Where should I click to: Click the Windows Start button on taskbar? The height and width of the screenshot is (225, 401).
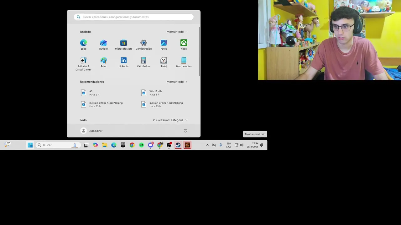30,145
